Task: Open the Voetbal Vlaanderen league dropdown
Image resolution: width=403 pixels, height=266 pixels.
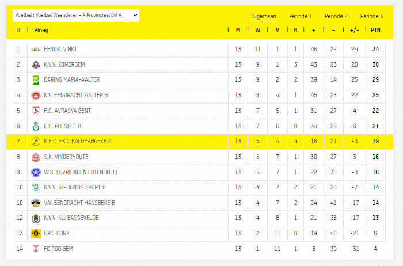Action: [77, 14]
